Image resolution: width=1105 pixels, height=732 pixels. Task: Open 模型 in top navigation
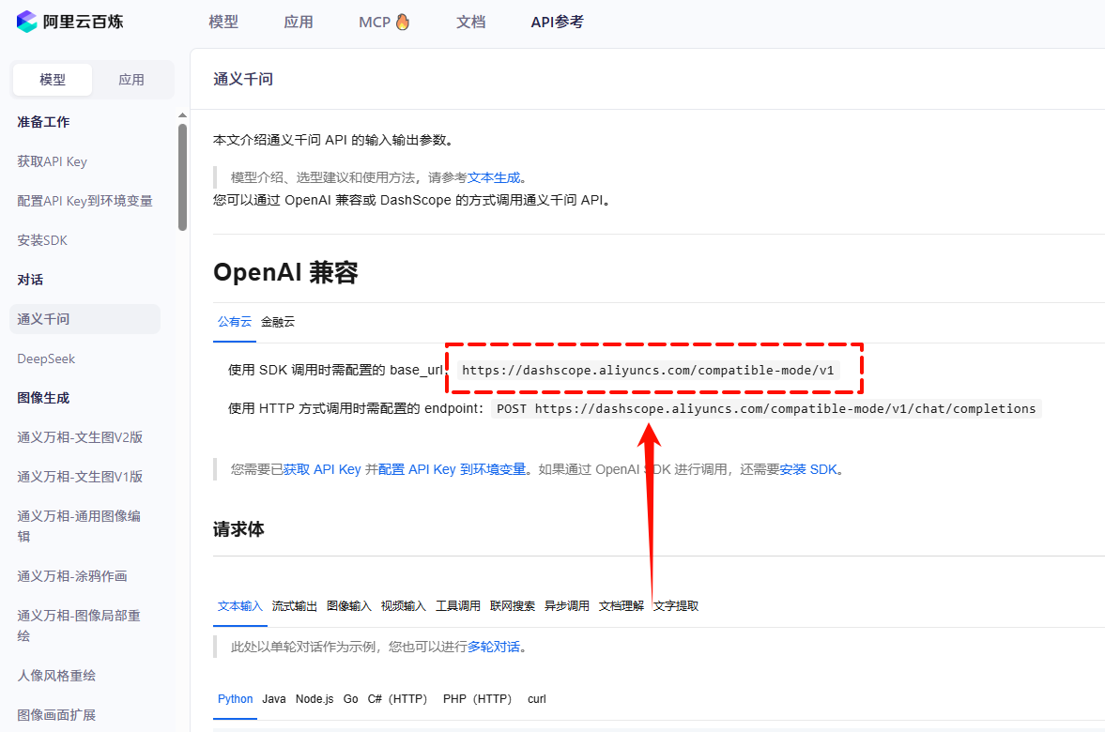point(223,22)
